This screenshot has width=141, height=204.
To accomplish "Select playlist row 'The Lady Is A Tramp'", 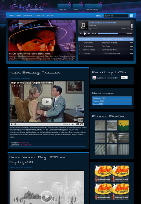I will pyautogui.click(x=106, y=43).
